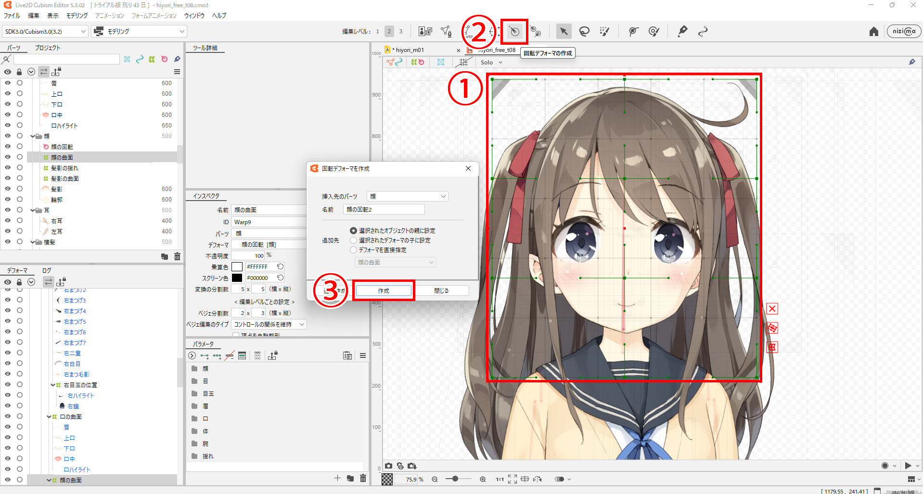Click the zoom in magnifier icon
This screenshot has width=923, height=494.
pyautogui.click(x=483, y=479)
